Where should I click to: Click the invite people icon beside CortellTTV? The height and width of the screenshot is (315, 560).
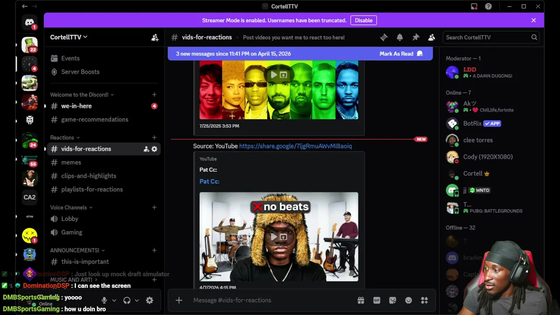point(155,38)
